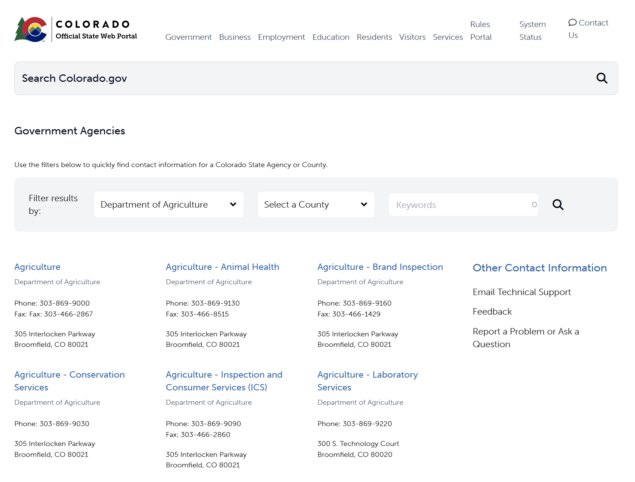Click Email Technical Support
The width and height of the screenshot is (635, 482).
(522, 292)
